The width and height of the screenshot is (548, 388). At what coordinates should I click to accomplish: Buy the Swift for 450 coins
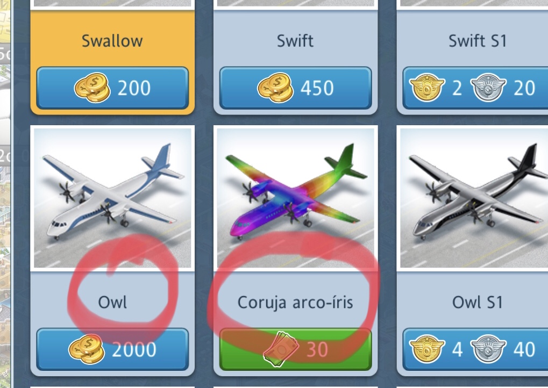[x=296, y=88]
